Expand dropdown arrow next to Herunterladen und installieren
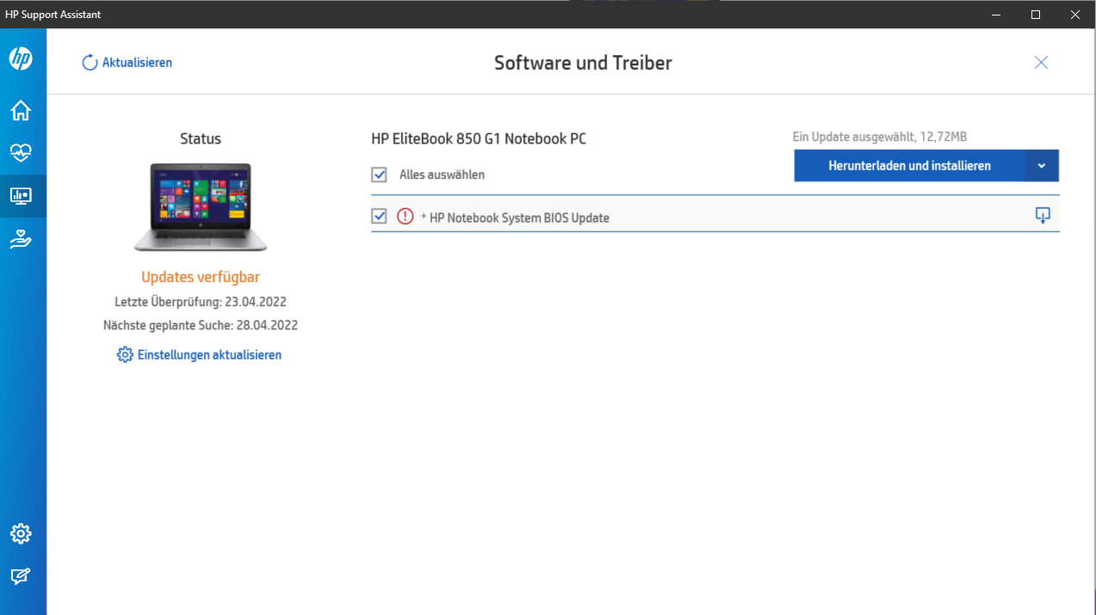The image size is (1096, 615). (1041, 166)
